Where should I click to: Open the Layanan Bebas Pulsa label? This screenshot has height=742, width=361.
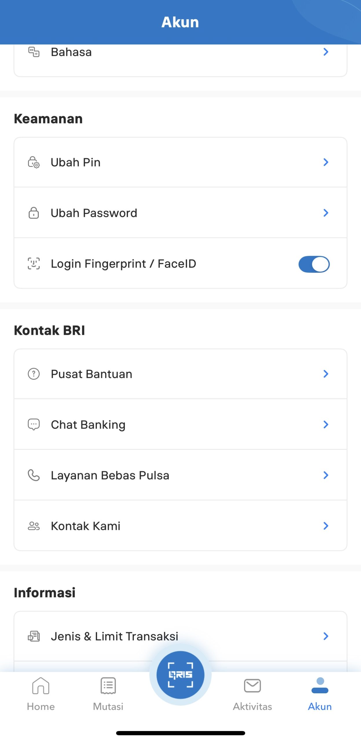pos(110,475)
